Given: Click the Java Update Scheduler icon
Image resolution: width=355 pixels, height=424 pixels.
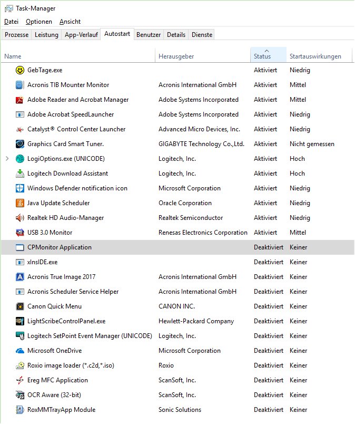Looking at the screenshot, I should pos(19,203).
